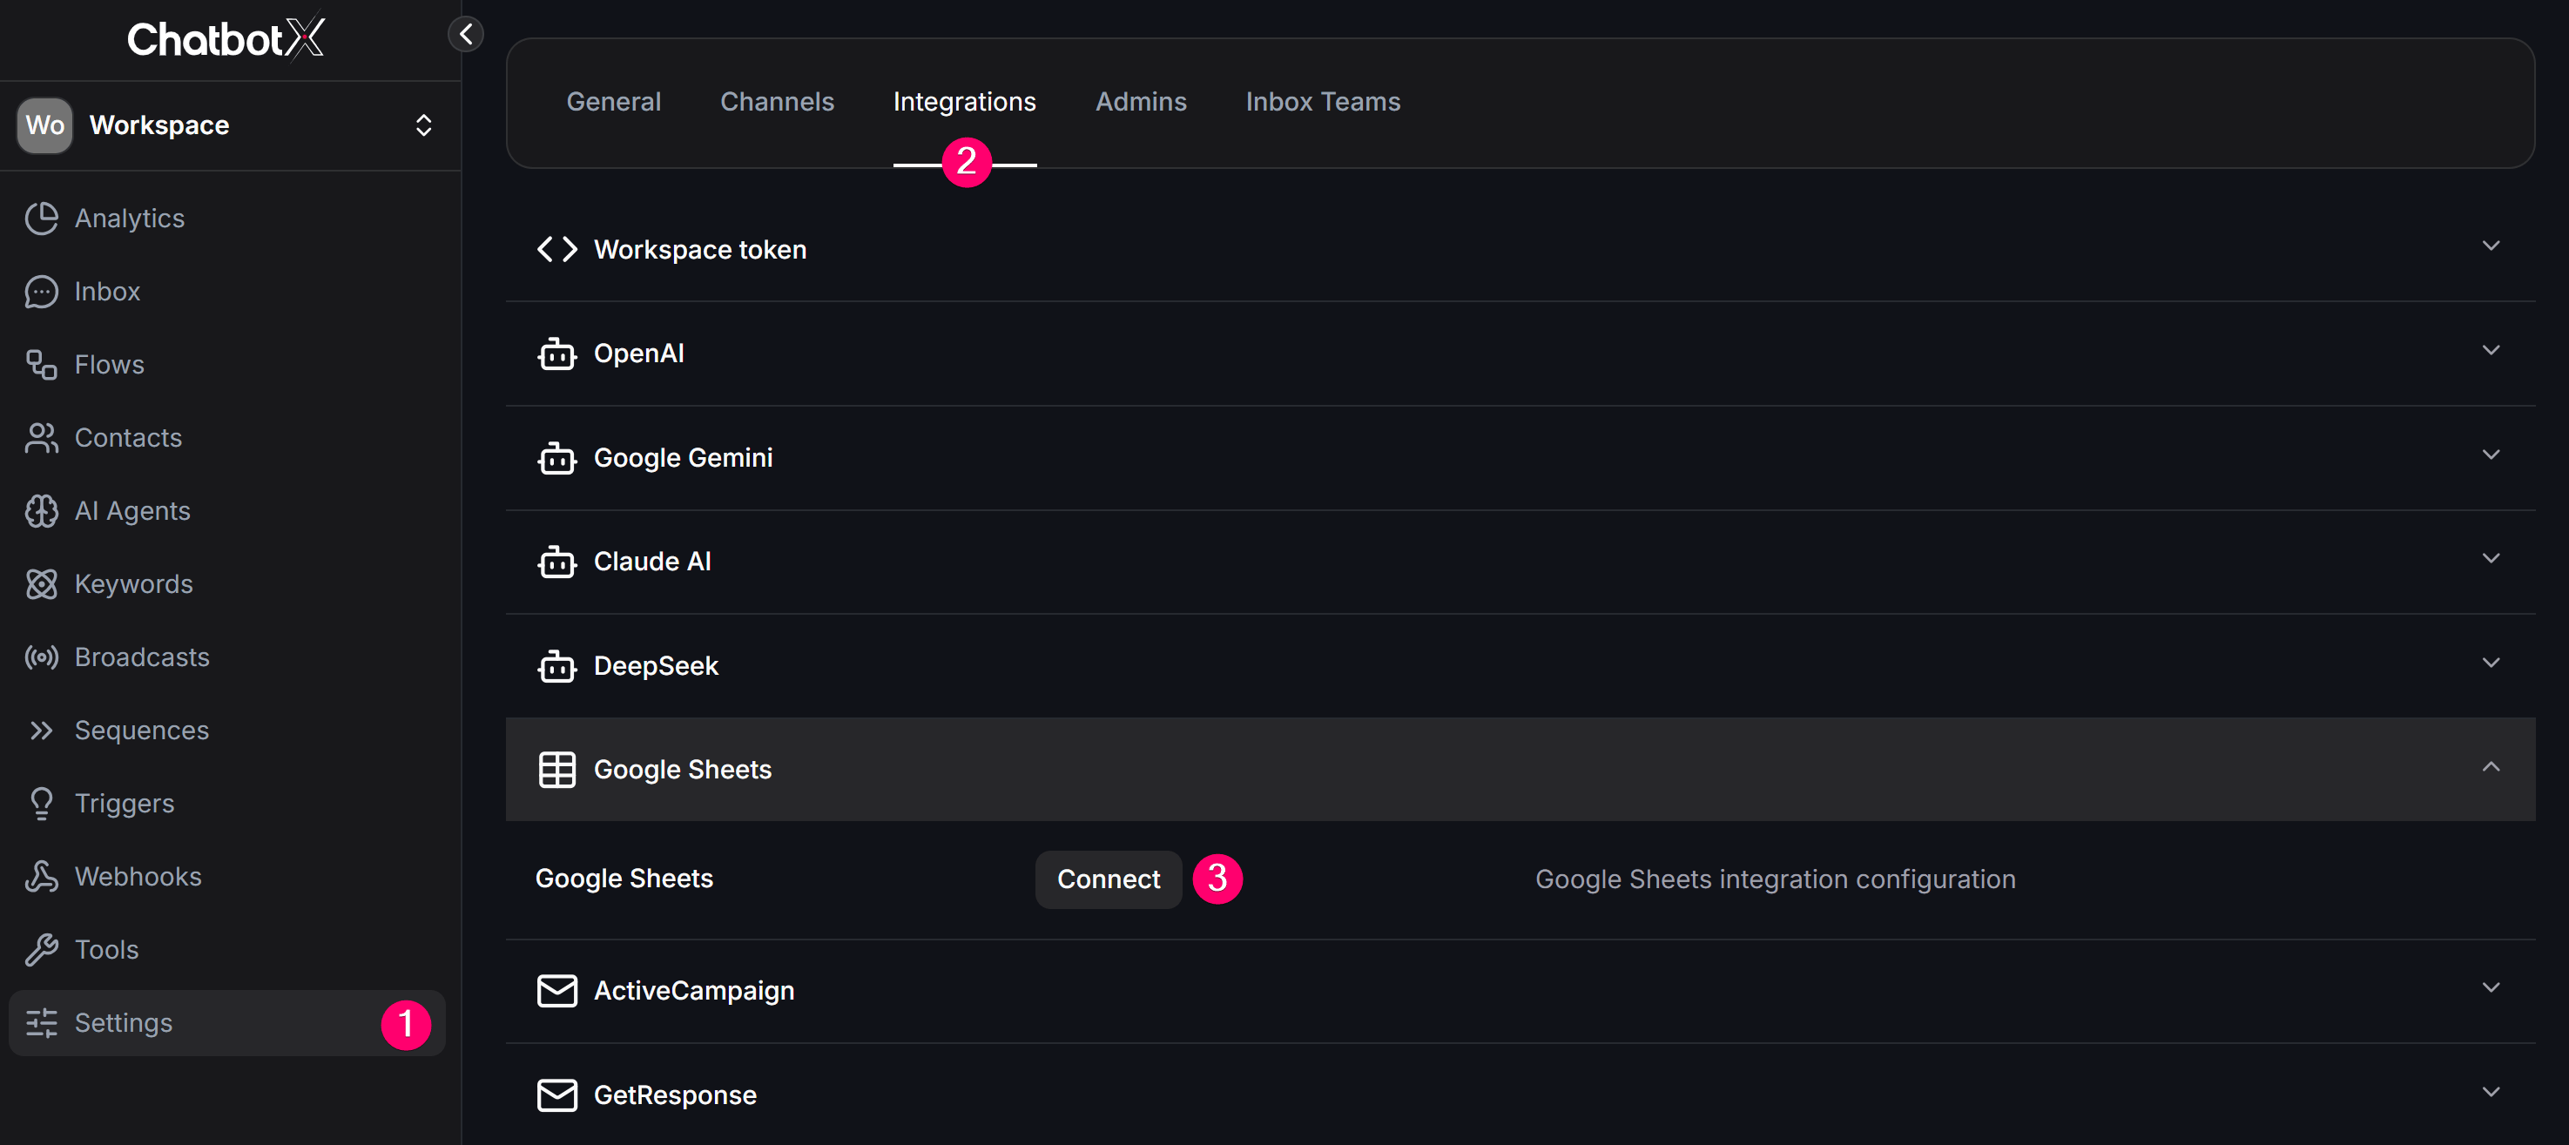
Task: Click the GetResponse envelope icon
Action: point(556,1095)
